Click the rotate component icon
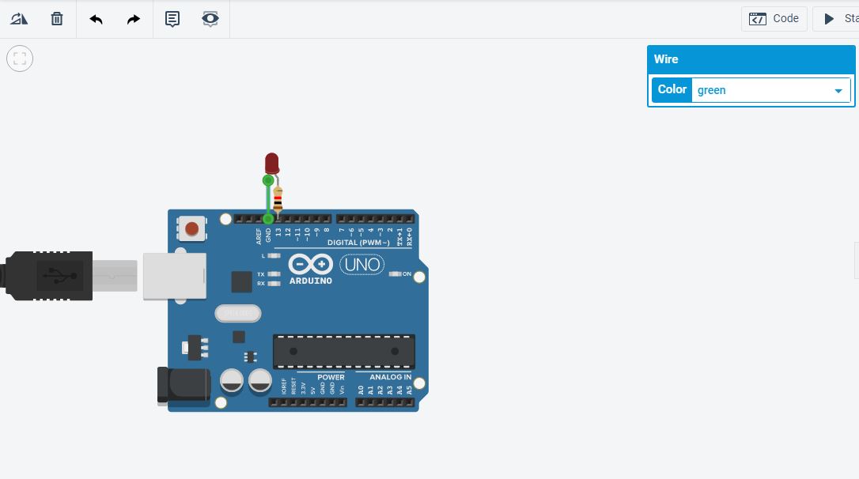 (x=19, y=19)
